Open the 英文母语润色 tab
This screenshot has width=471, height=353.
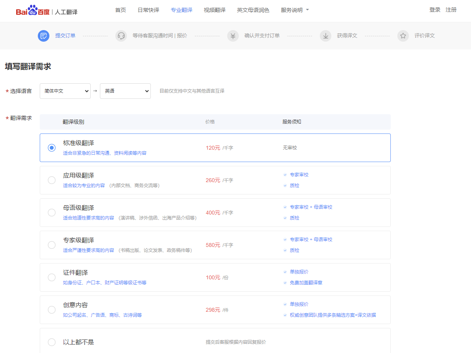(x=253, y=10)
